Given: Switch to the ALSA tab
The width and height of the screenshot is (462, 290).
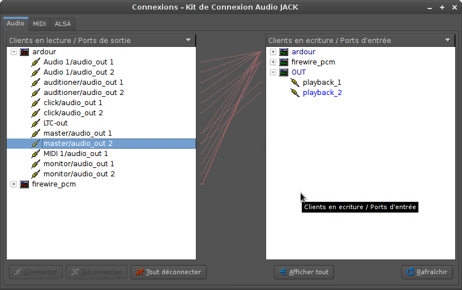Looking at the screenshot, I should coord(63,24).
